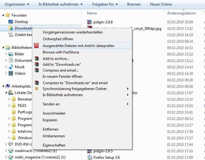This screenshot has width=205, height=160.
Task: Select Kopieren in the context menu
Action: [x=50, y=120]
